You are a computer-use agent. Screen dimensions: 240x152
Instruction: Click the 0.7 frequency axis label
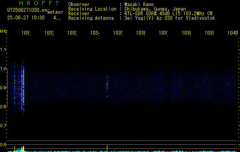[3, 125]
